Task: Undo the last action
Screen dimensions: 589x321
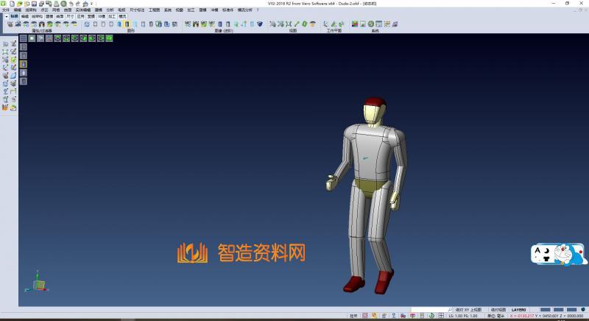Action: [x=71, y=4]
